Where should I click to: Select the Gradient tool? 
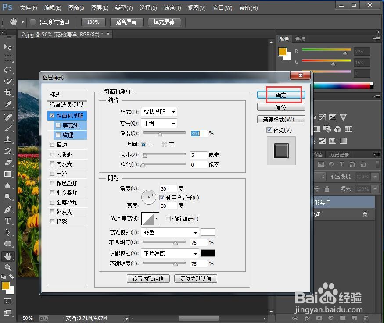coord(8,174)
